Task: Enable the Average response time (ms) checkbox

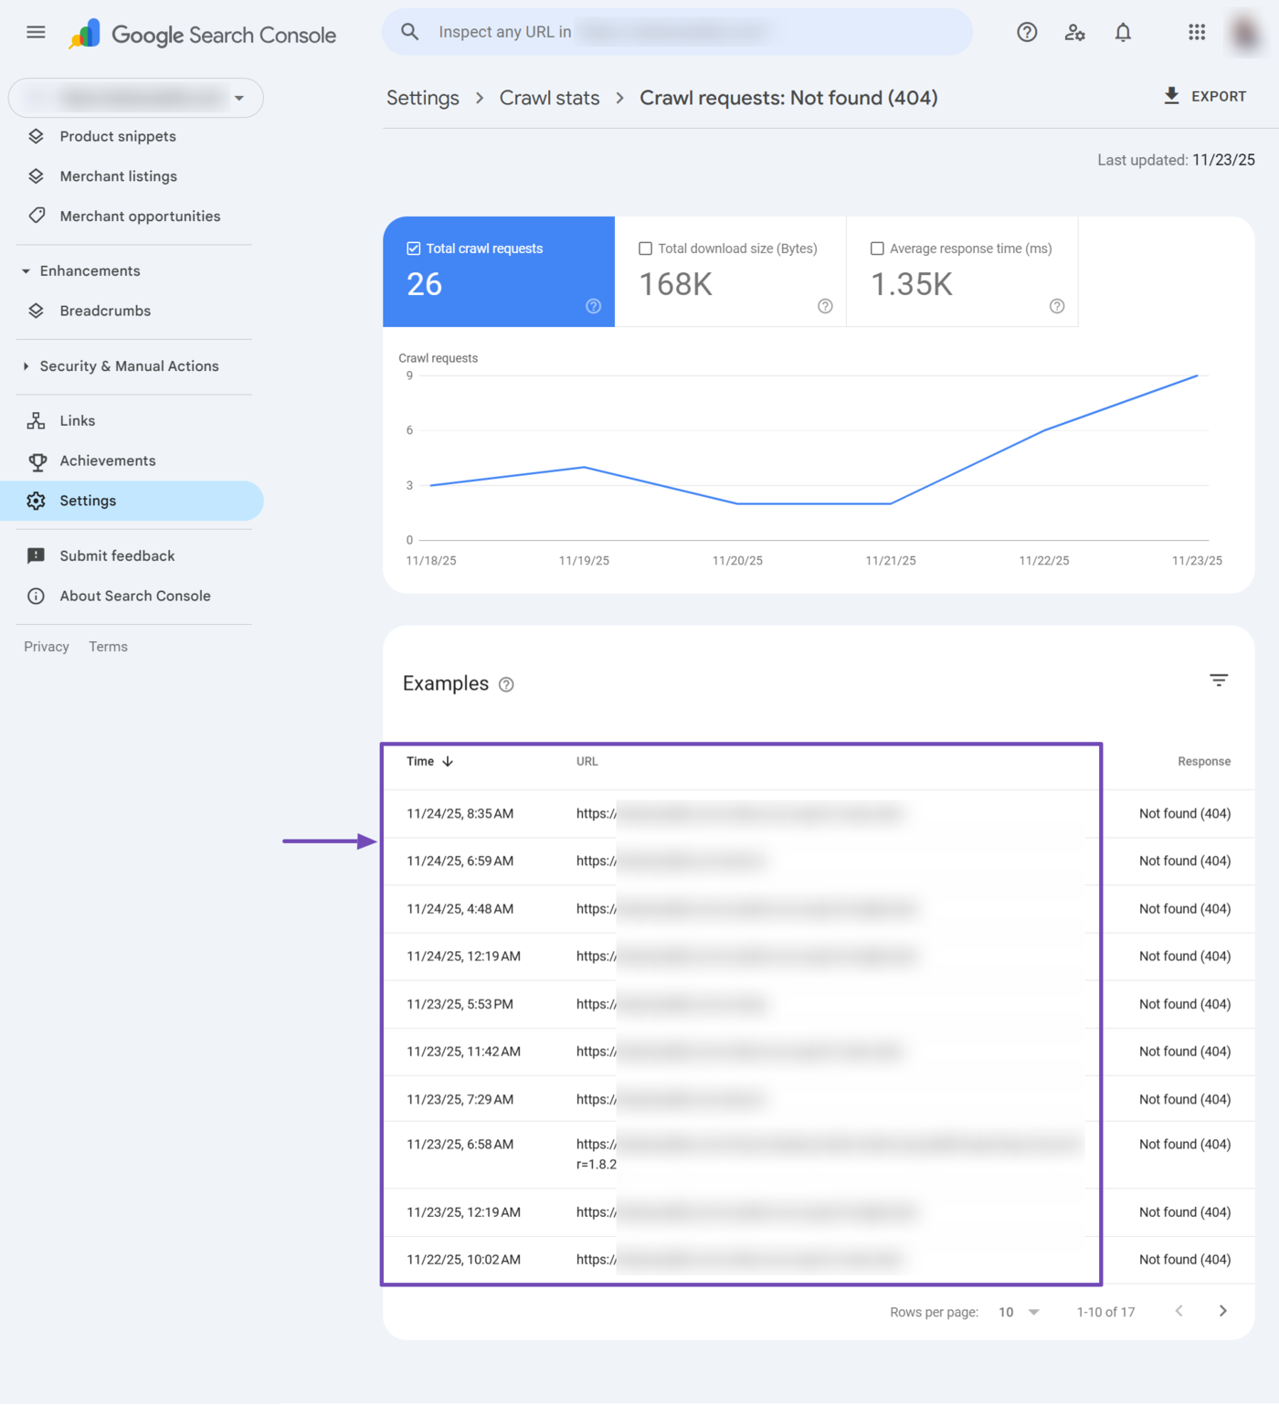Action: point(877,248)
